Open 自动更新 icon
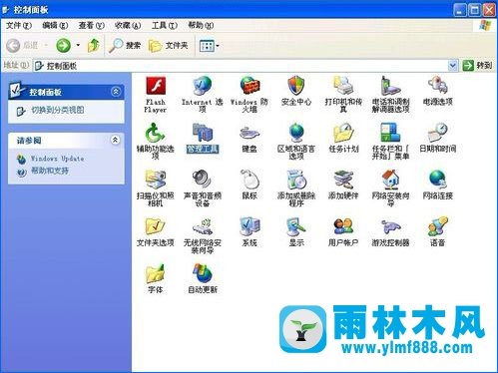 click(203, 279)
